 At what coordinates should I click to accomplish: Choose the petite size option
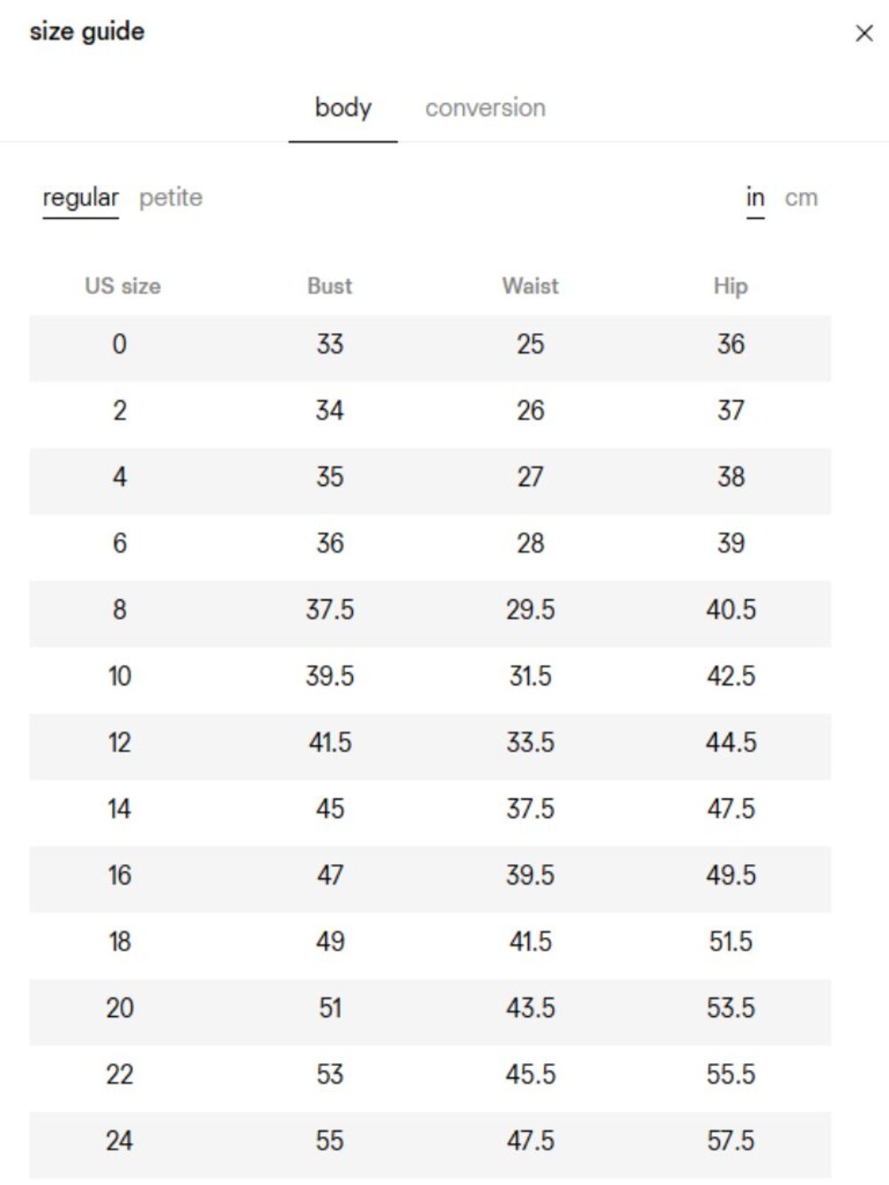tap(171, 197)
